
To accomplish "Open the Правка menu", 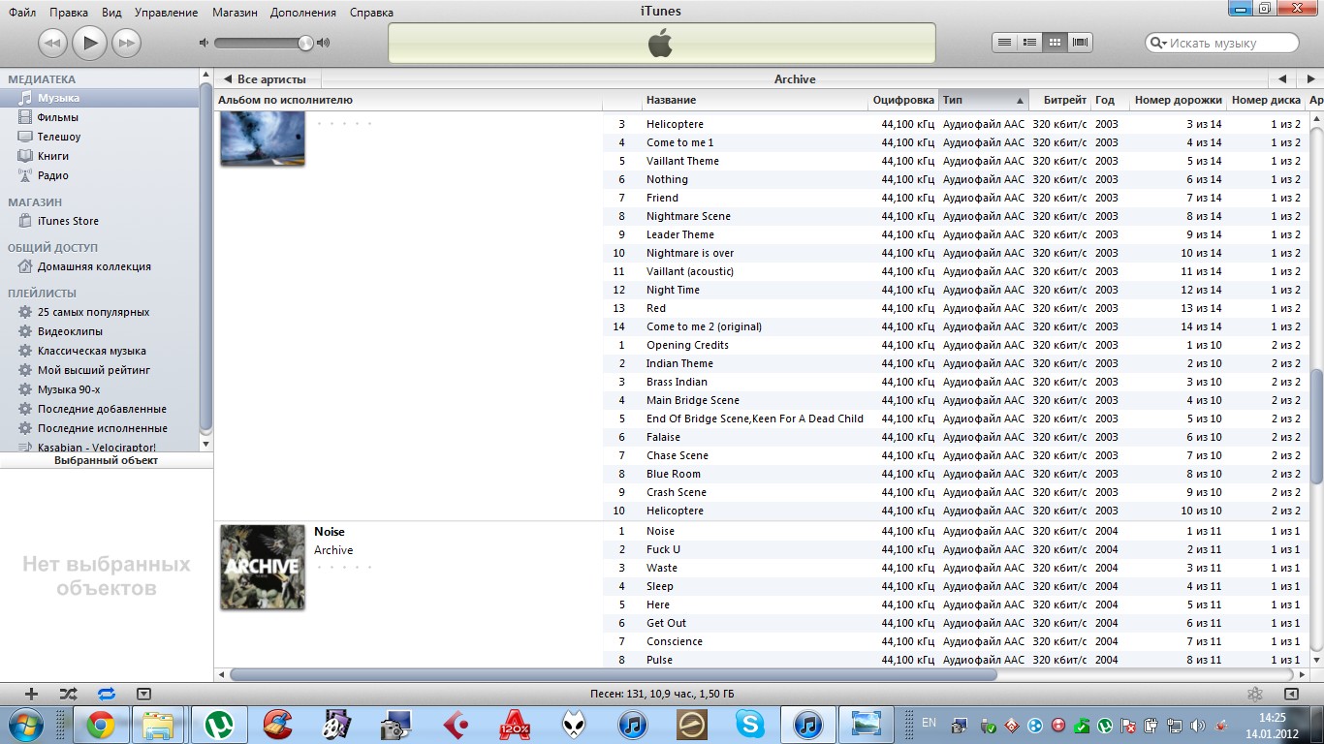I will (69, 13).
